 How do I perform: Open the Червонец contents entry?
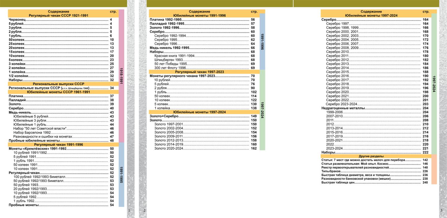click(17, 20)
